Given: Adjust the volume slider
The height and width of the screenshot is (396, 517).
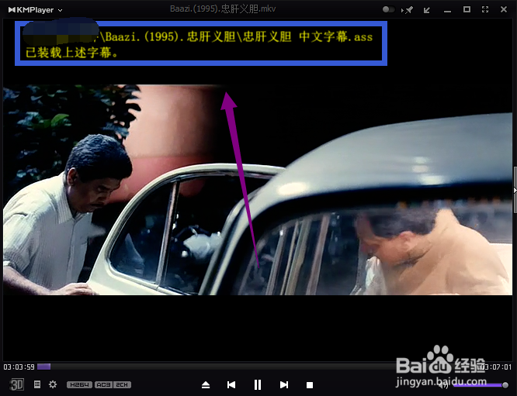Looking at the screenshot, I should click(481, 384).
